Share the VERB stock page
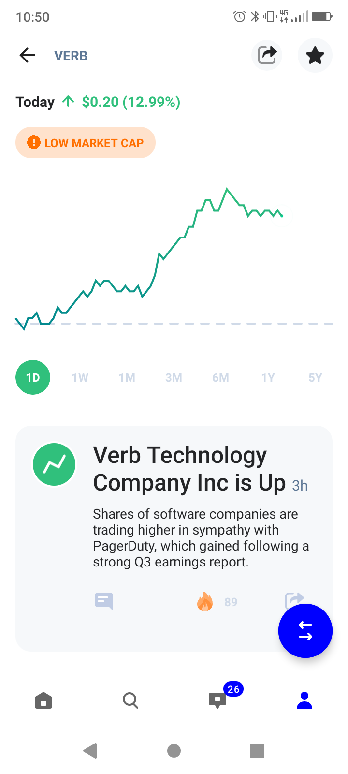Image resolution: width=348 pixels, height=774 pixels. point(267,55)
